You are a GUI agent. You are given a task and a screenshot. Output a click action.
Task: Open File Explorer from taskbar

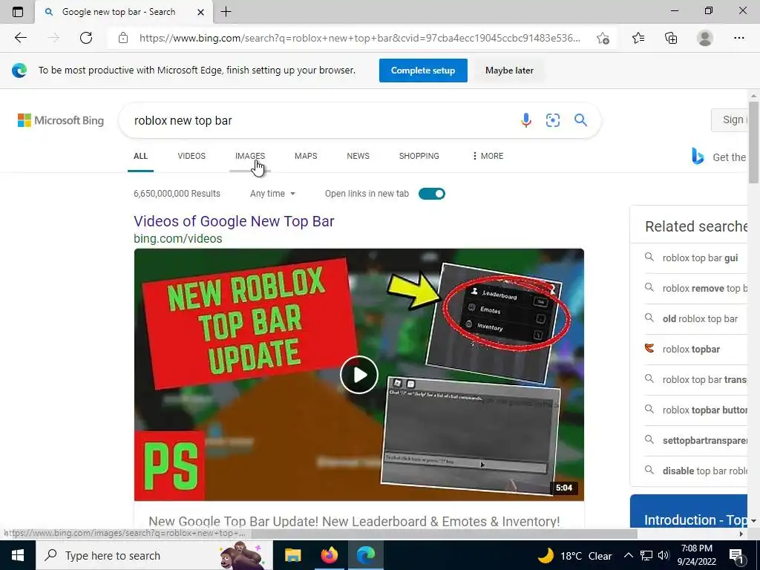click(292, 555)
